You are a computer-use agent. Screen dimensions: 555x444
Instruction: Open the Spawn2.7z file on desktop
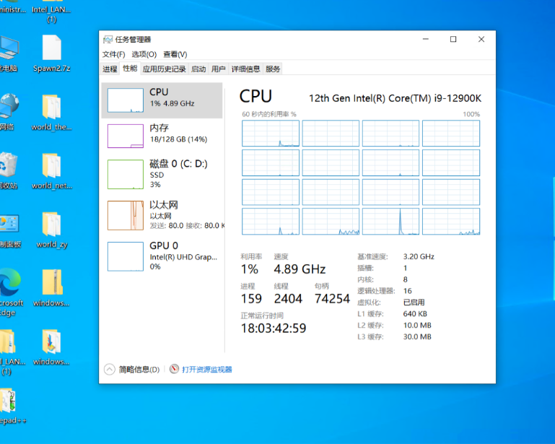point(52,54)
